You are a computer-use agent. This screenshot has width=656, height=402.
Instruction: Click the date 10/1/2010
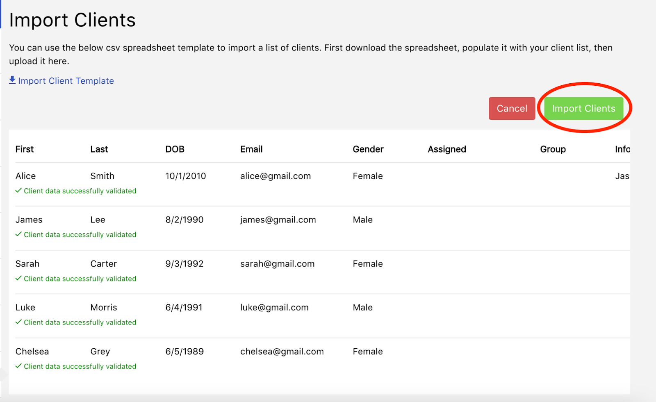coord(185,176)
